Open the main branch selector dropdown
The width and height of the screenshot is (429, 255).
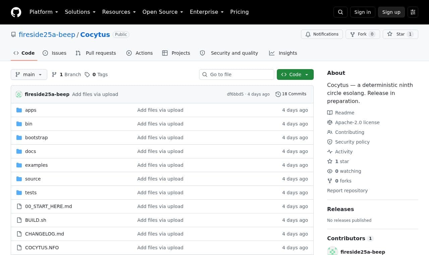[x=29, y=74]
